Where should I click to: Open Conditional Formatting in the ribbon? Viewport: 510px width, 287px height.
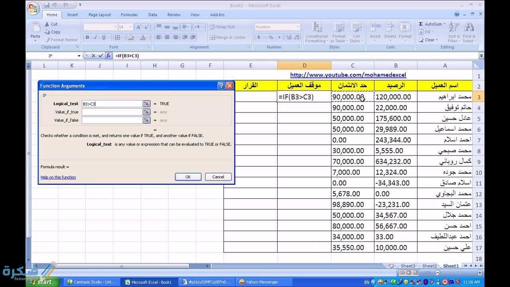(x=316, y=33)
